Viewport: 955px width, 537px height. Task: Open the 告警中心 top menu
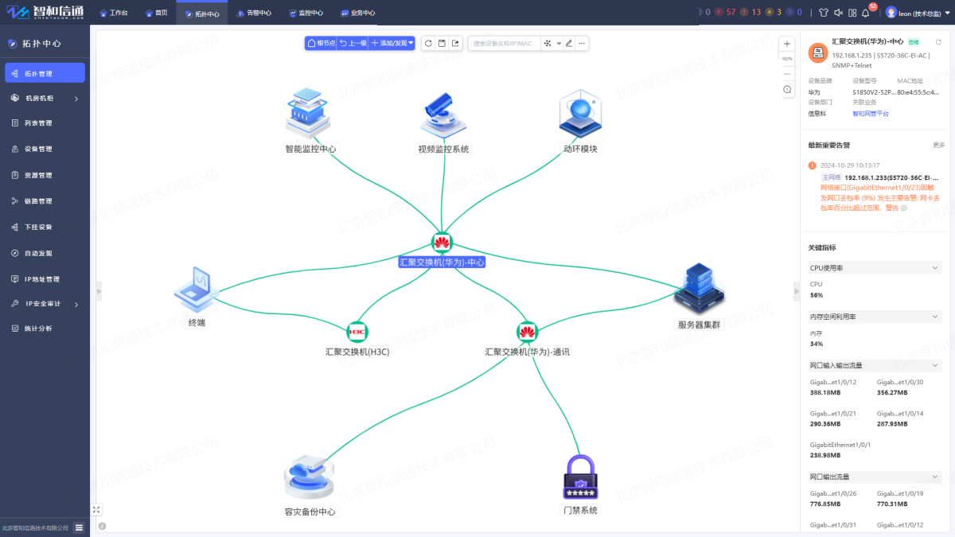coord(254,13)
